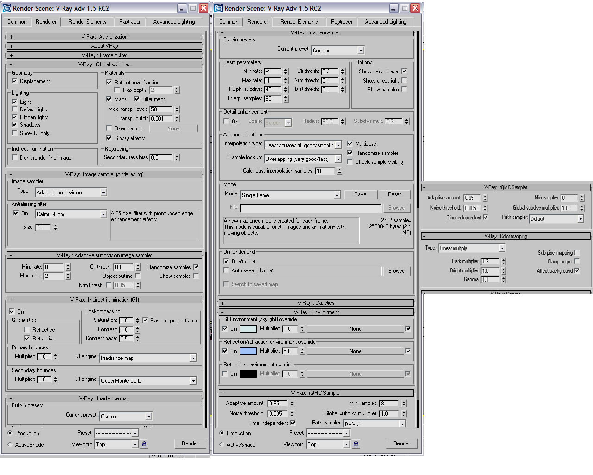Open Color mapping Type dropdown

pyautogui.click(x=472, y=248)
